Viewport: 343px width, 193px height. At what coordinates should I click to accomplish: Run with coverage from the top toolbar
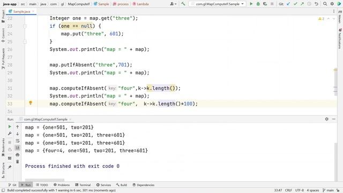tap(265, 4)
